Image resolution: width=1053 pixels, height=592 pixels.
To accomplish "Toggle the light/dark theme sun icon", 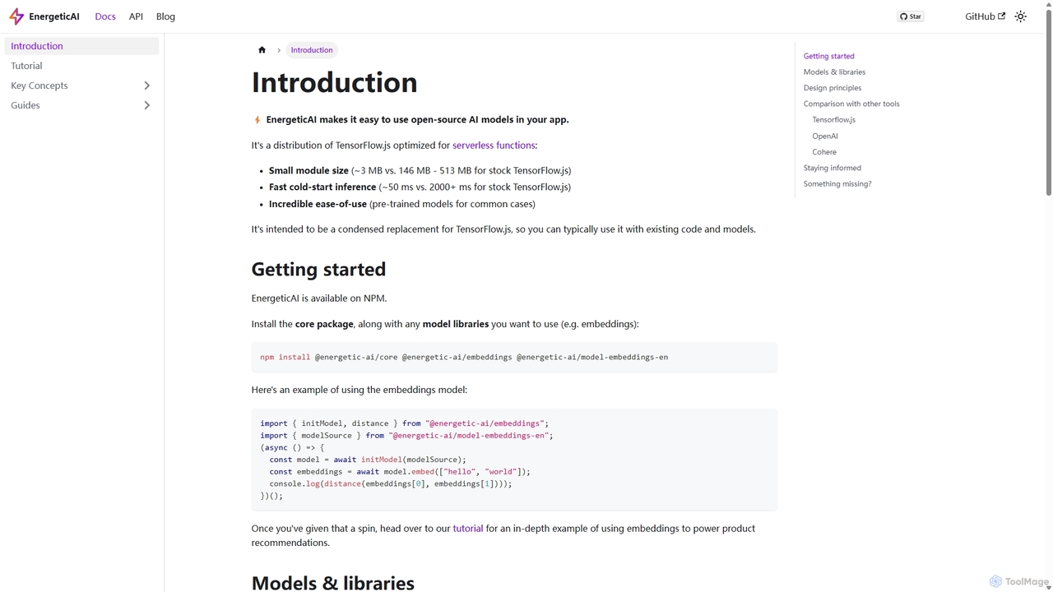I will [x=1020, y=16].
